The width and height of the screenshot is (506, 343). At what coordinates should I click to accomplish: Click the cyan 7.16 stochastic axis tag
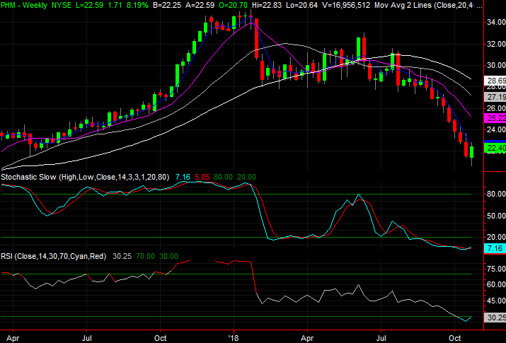click(x=495, y=248)
